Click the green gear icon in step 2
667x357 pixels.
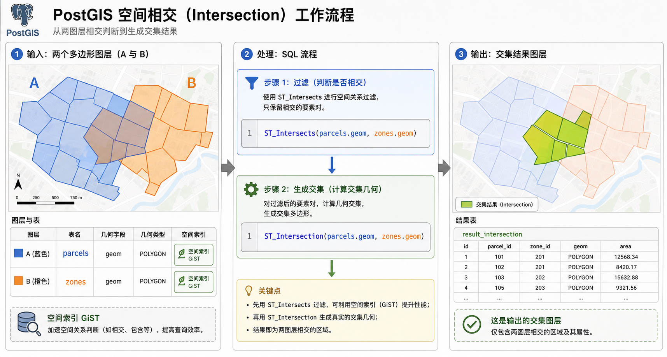click(x=251, y=189)
